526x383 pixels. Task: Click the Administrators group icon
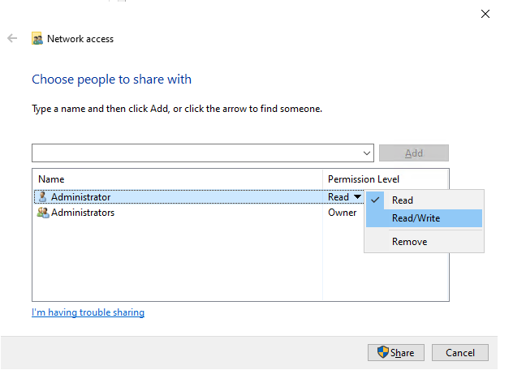(43, 213)
